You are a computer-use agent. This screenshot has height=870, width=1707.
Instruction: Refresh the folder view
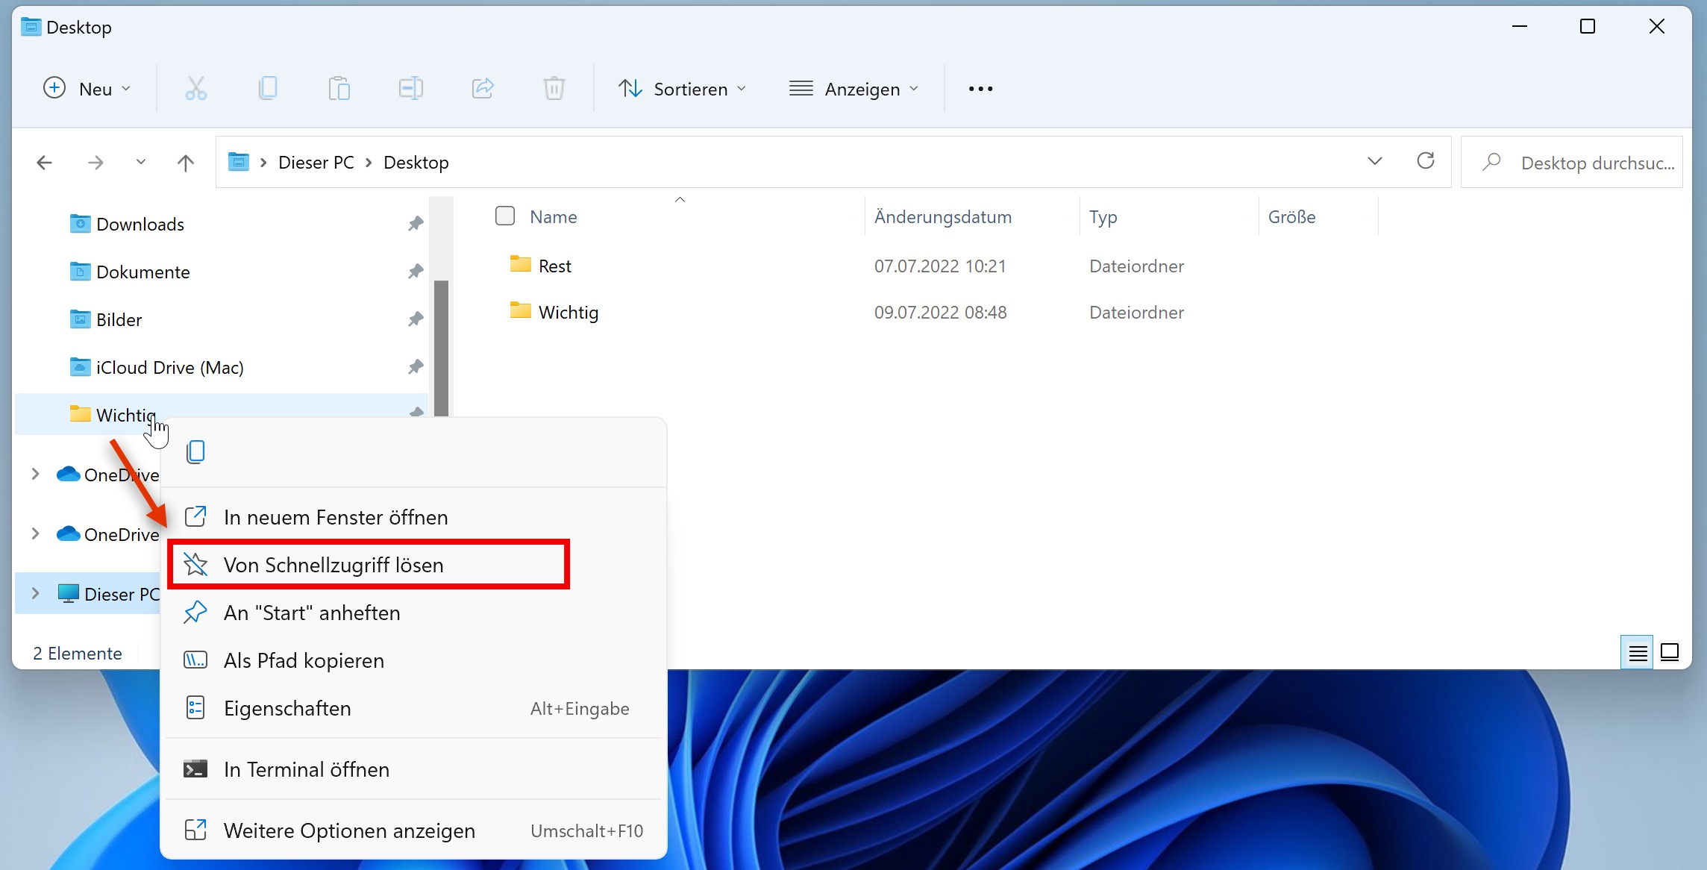tap(1425, 162)
